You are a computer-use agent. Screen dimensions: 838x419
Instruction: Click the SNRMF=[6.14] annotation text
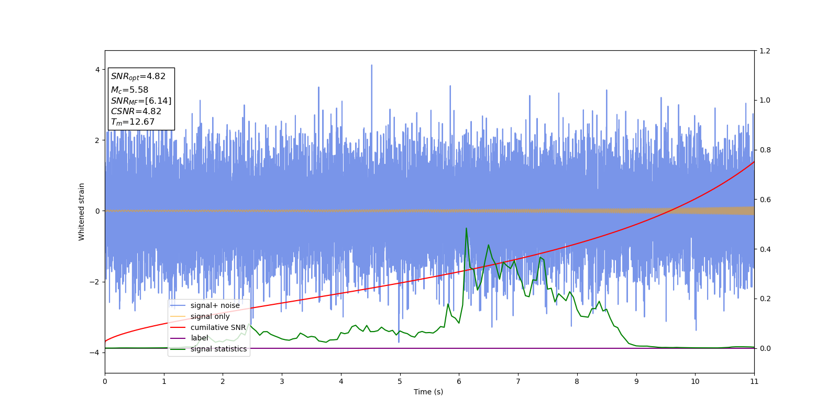coord(141,101)
